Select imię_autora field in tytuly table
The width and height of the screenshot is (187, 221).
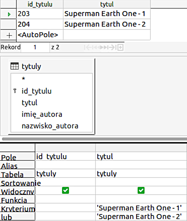pos(42,114)
